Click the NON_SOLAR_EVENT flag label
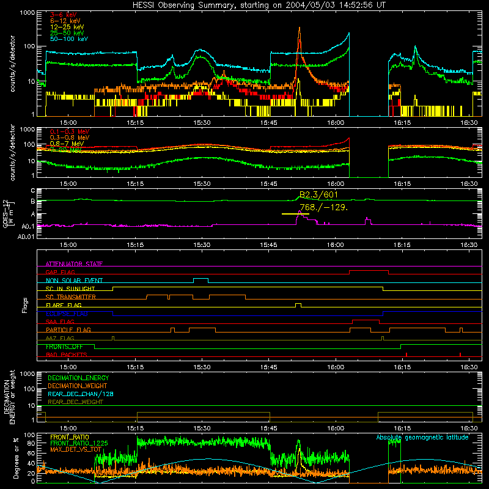The image size is (489, 489). (x=74, y=281)
